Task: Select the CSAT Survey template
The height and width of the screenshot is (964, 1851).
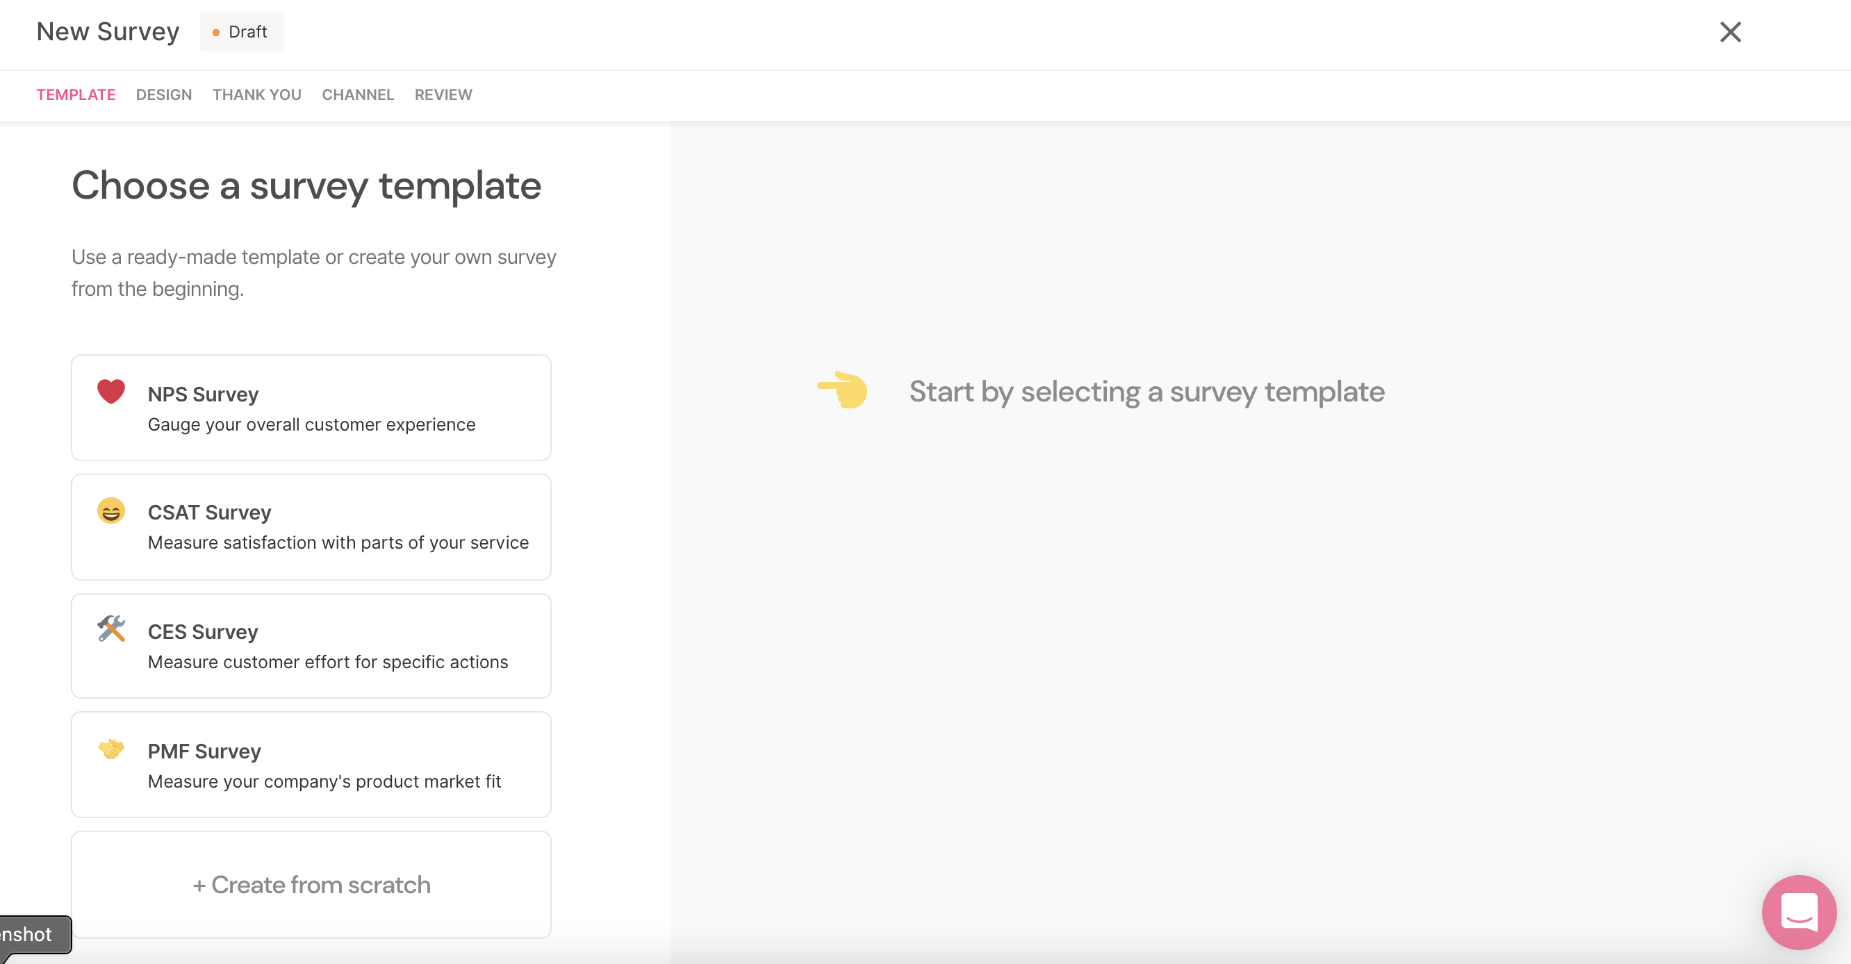Action: [311, 527]
